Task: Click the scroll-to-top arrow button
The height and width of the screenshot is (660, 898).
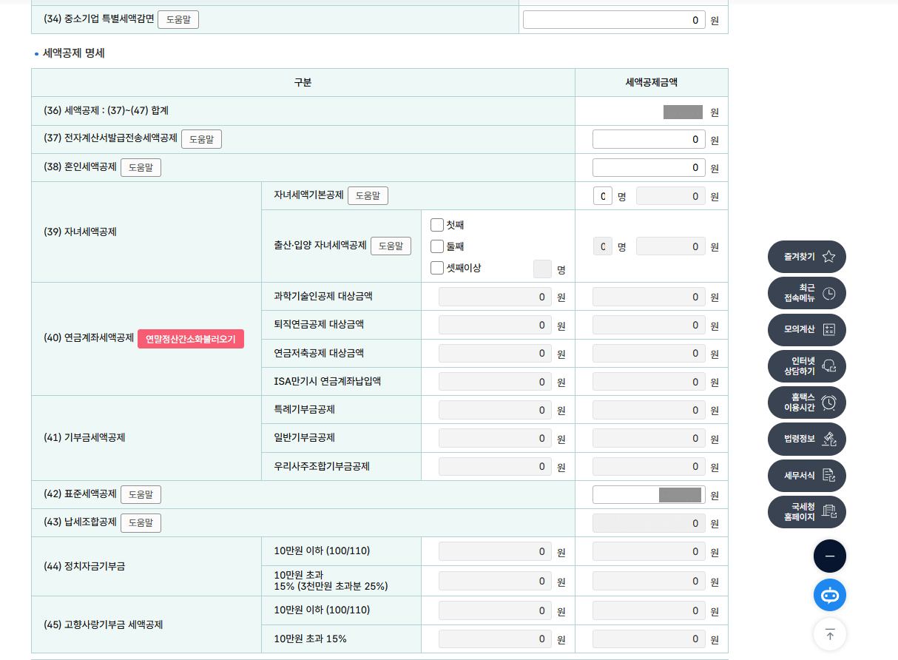Action: [830, 634]
